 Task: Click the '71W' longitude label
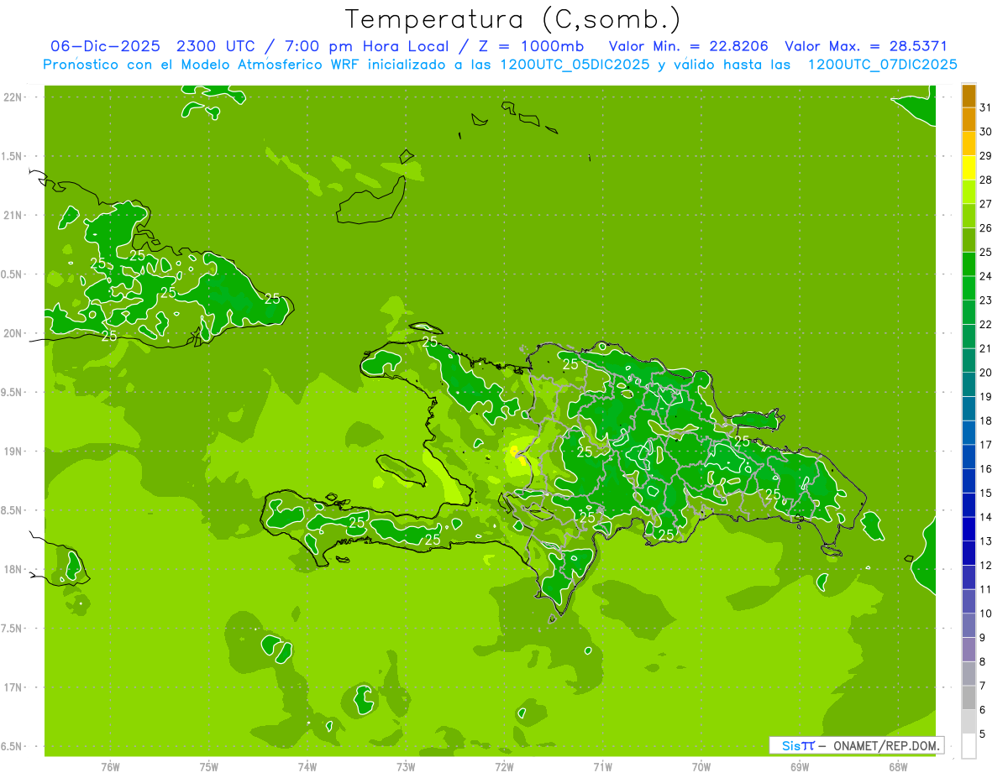[x=602, y=767]
